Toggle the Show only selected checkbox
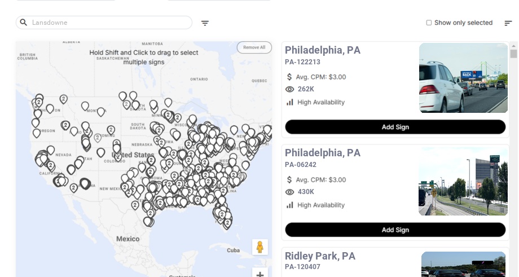 pos(429,23)
